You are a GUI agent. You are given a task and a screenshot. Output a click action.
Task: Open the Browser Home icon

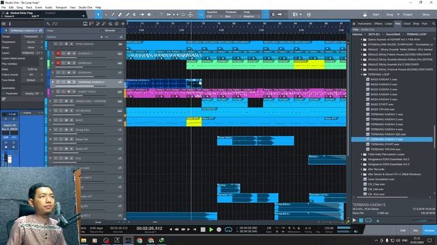[x=354, y=24]
